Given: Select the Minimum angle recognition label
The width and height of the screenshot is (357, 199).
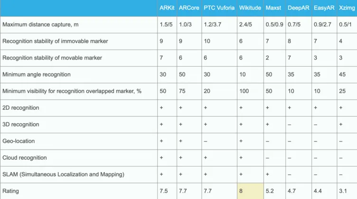Looking at the screenshot, I should [37, 75].
